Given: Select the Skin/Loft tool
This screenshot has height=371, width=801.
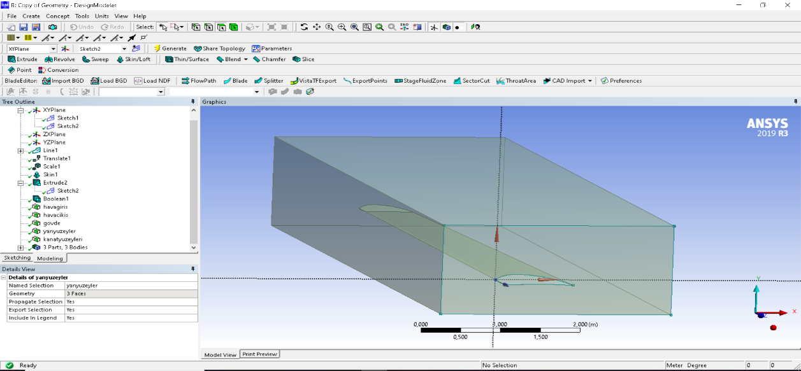Looking at the screenshot, I should tap(133, 59).
